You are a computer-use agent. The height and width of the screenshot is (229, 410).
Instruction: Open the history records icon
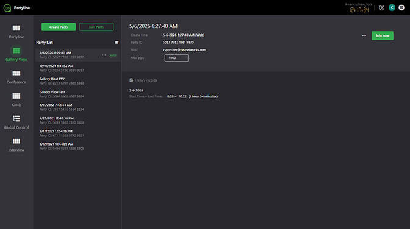tap(131, 80)
